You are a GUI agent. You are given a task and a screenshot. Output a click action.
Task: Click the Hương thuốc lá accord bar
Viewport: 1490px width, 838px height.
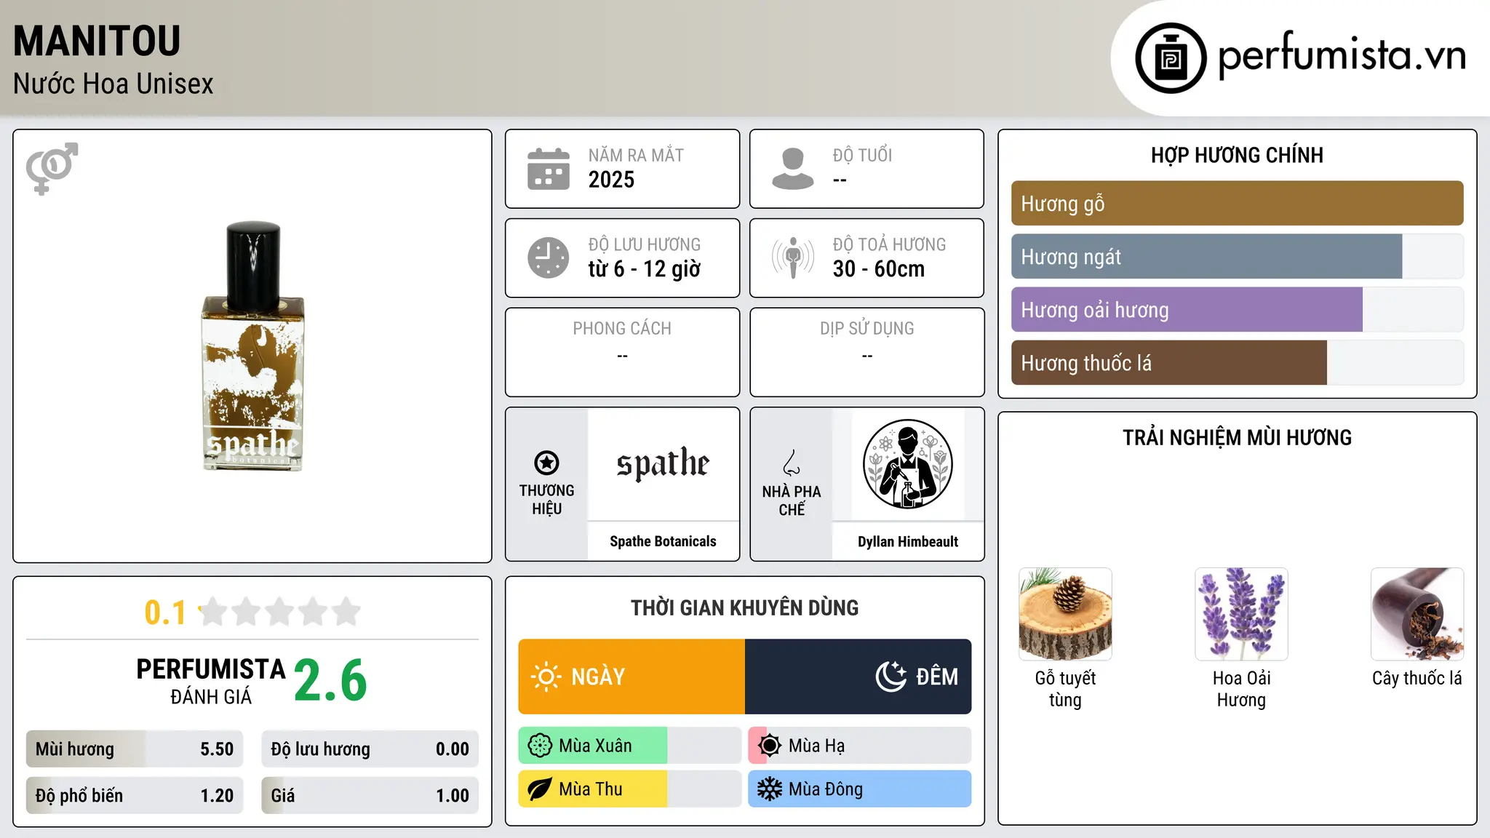point(1237,363)
